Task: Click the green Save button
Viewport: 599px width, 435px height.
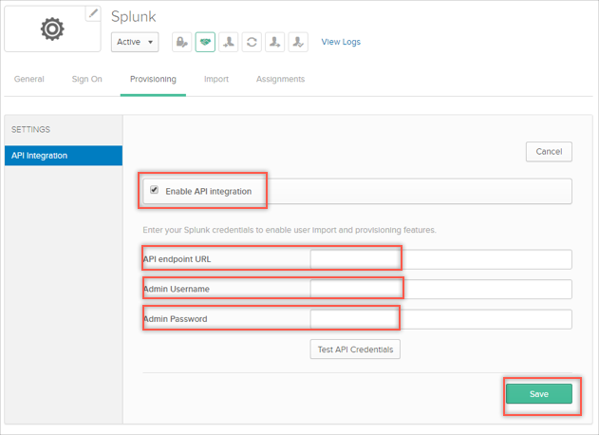Action: point(538,394)
